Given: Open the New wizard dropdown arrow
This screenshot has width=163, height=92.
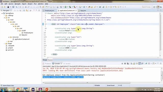Looking at the screenshot, I should coord(49,7).
